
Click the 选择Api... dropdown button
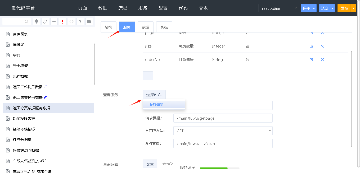154,95
